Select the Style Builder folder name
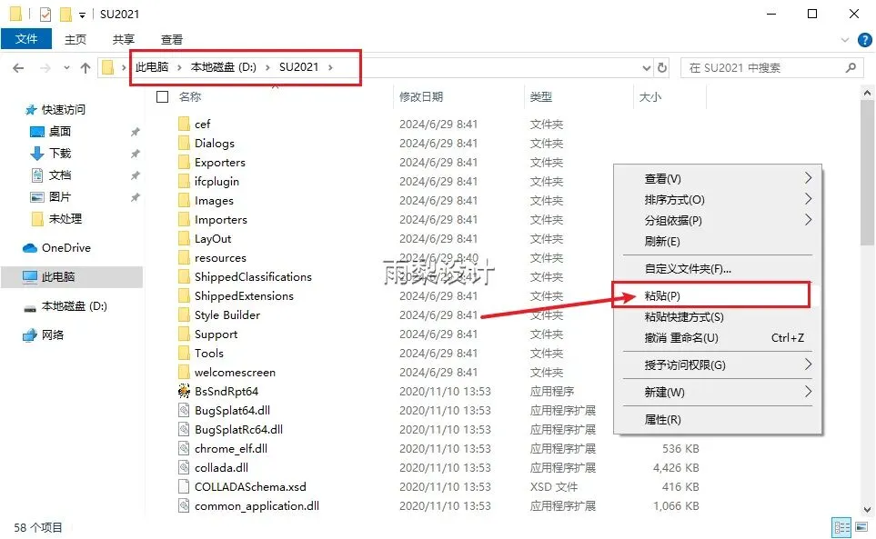This screenshot has width=876, height=539. 227,314
